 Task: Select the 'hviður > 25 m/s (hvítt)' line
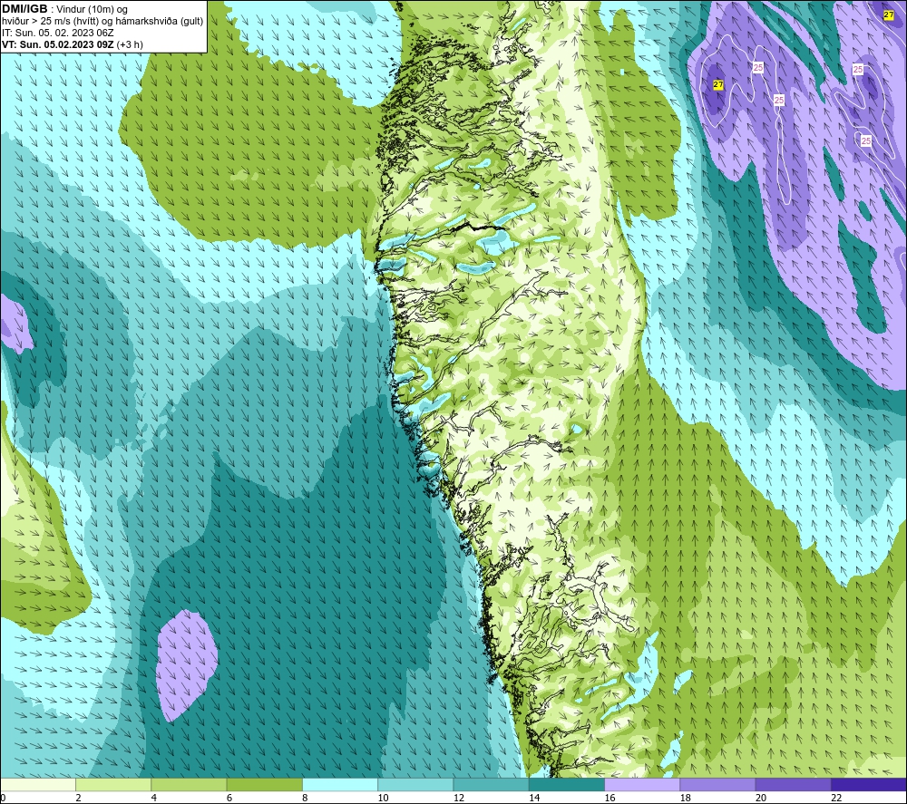(x=50, y=22)
